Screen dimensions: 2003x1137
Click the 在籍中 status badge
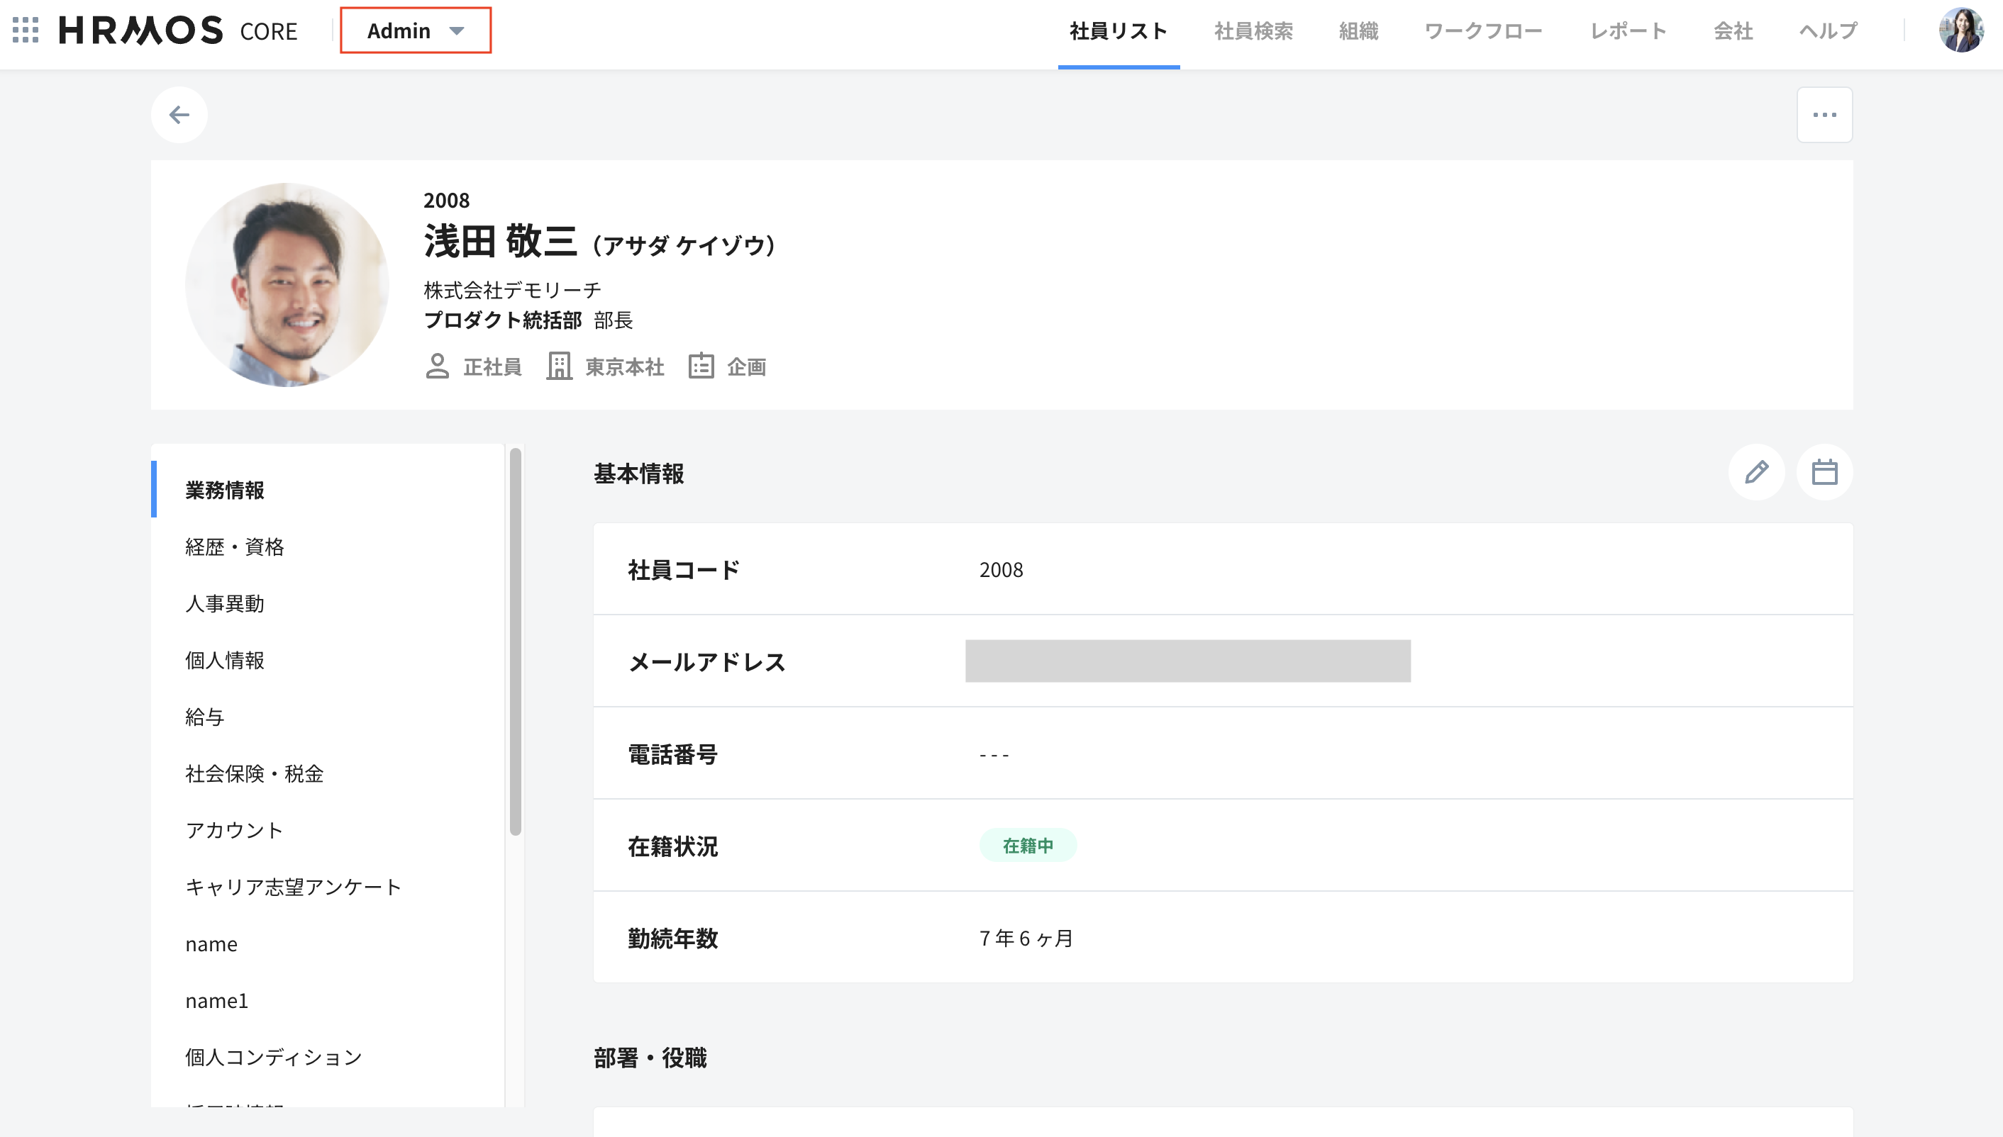pyautogui.click(x=1027, y=846)
